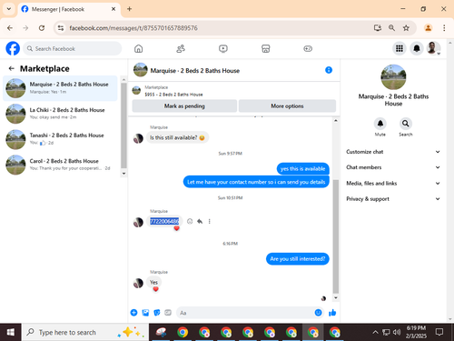Open volume control in system tray
Viewport: 454px width, 341px height.
(397, 332)
